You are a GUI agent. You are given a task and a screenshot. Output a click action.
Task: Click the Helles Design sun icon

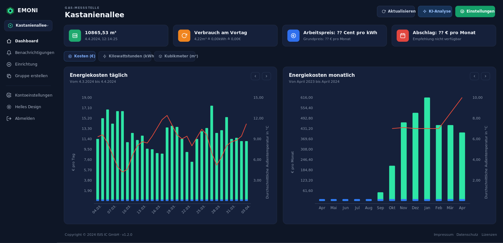point(9,107)
